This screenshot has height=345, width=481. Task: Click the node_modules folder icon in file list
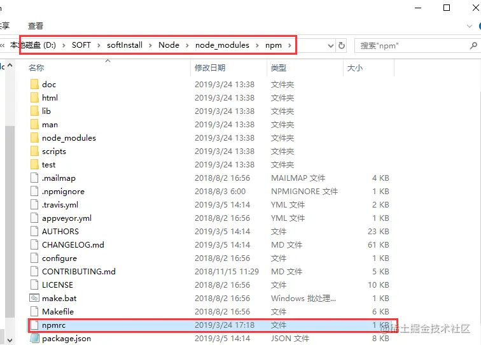click(x=34, y=137)
